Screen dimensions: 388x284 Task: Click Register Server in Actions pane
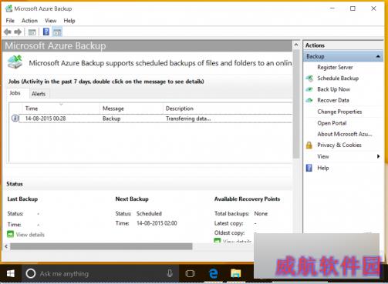(335, 67)
